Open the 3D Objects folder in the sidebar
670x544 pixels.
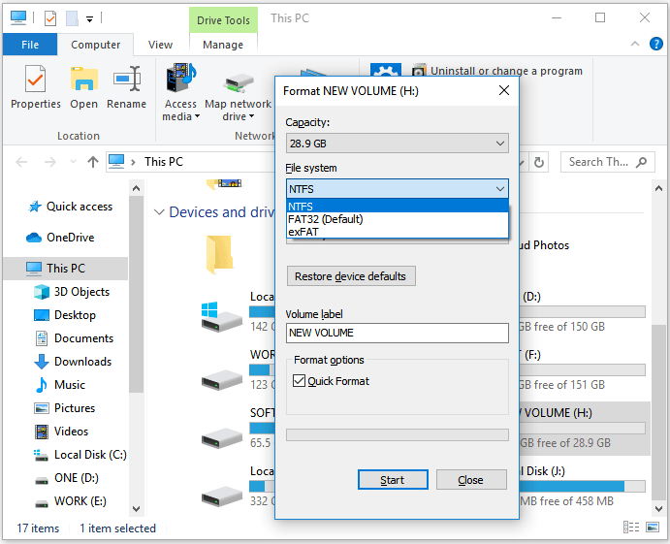coord(81,292)
